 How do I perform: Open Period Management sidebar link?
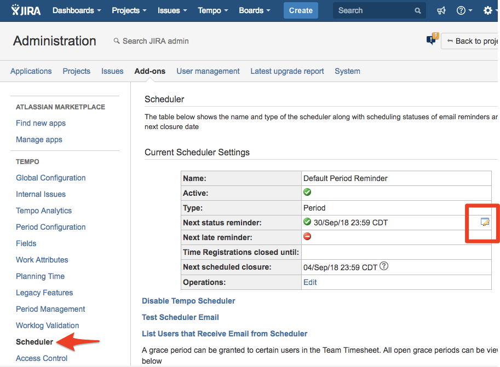tap(50, 309)
